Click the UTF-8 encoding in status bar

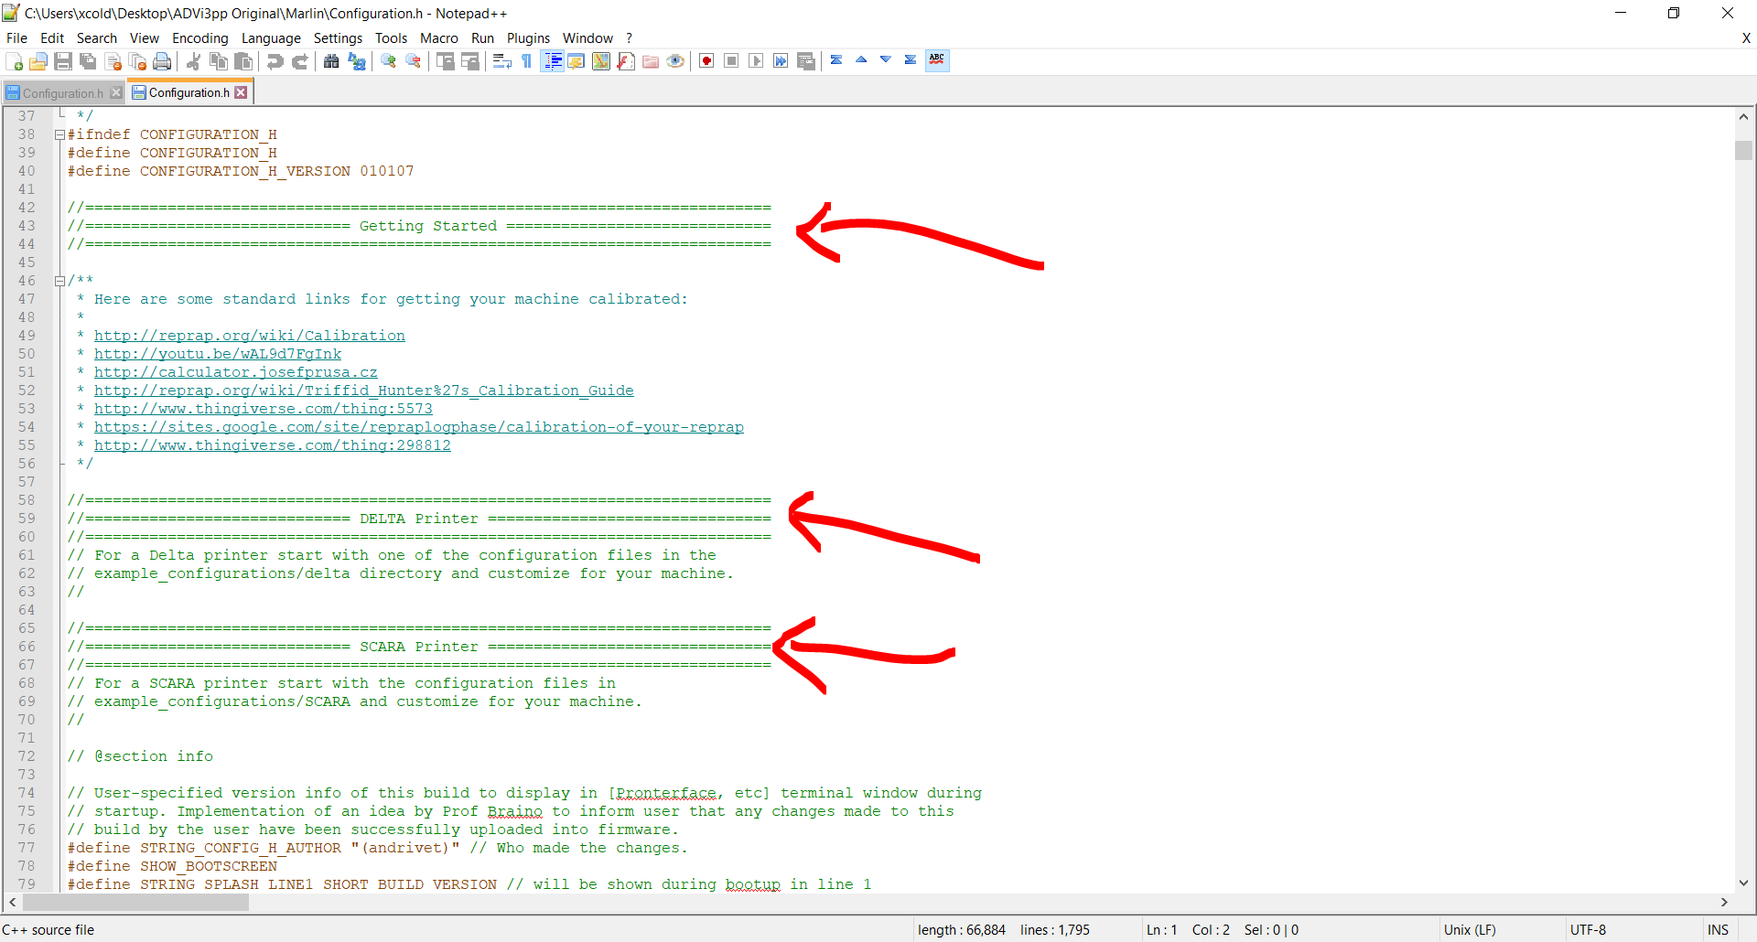pyautogui.click(x=1588, y=929)
